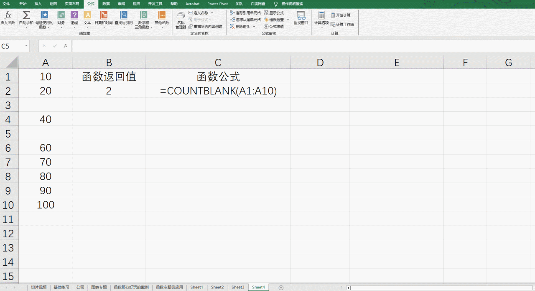Select row 5 header
The width and height of the screenshot is (535, 291).
[x=9, y=133]
